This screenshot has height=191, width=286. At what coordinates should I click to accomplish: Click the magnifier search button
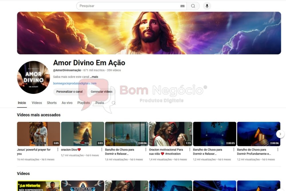click(193, 6)
